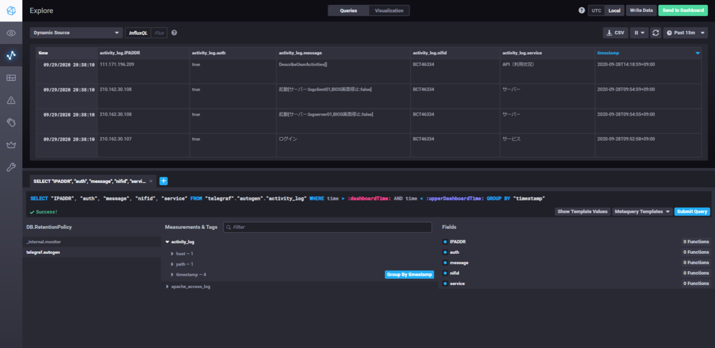Click the help question icon near Flux

pos(174,33)
